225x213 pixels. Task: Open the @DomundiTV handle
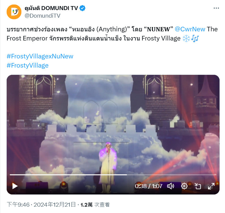43,16
